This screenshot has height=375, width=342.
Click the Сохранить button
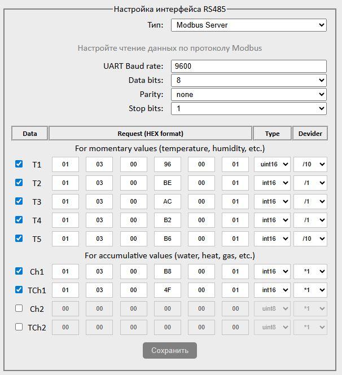[170, 350]
